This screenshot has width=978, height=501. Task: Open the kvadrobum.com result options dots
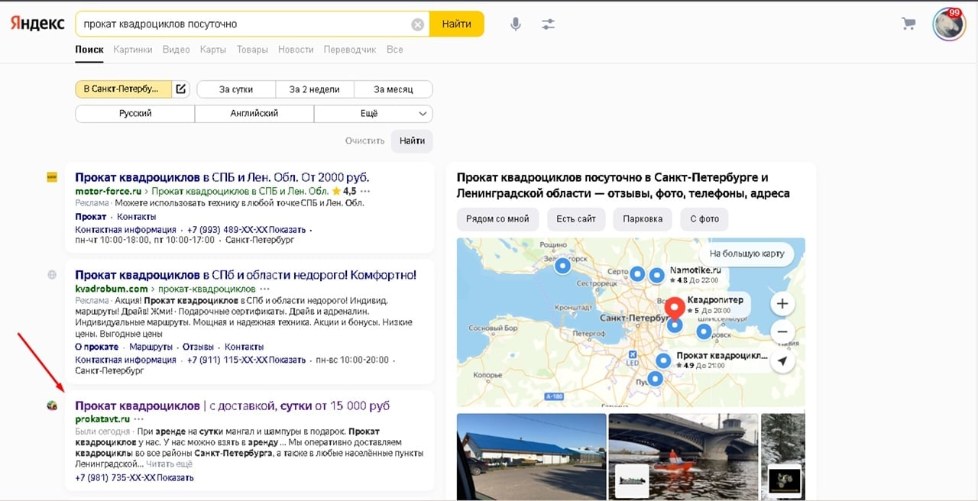265,289
